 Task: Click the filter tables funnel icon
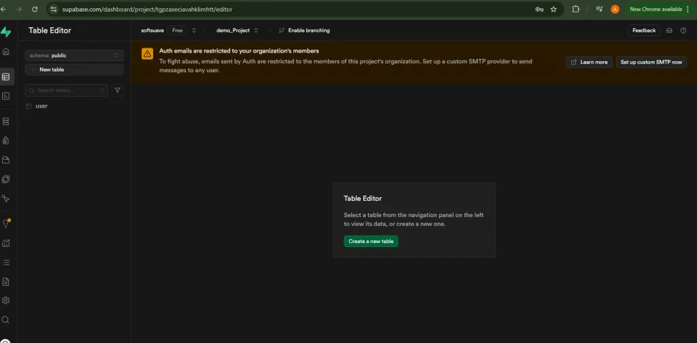point(117,91)
